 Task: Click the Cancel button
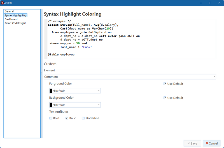212,143
